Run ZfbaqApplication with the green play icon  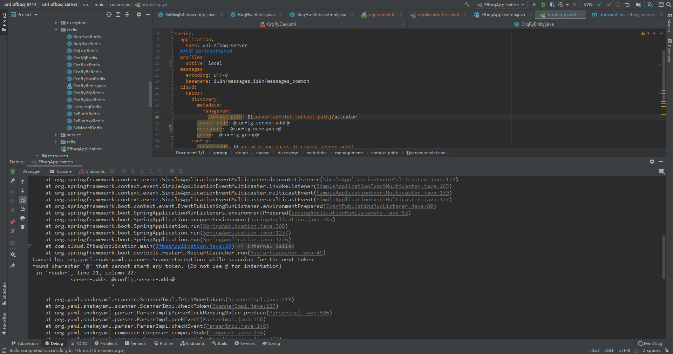pyautogui.click(x=534, y=5)
